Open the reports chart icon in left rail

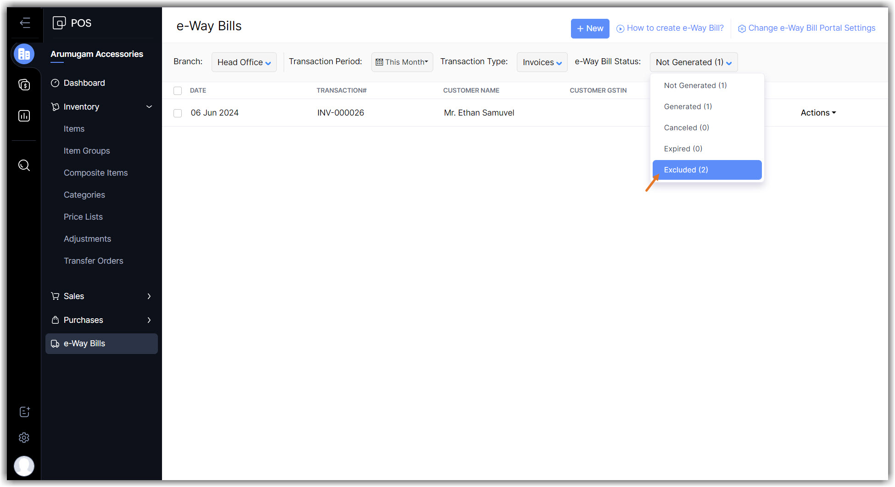tap(24, 116)
